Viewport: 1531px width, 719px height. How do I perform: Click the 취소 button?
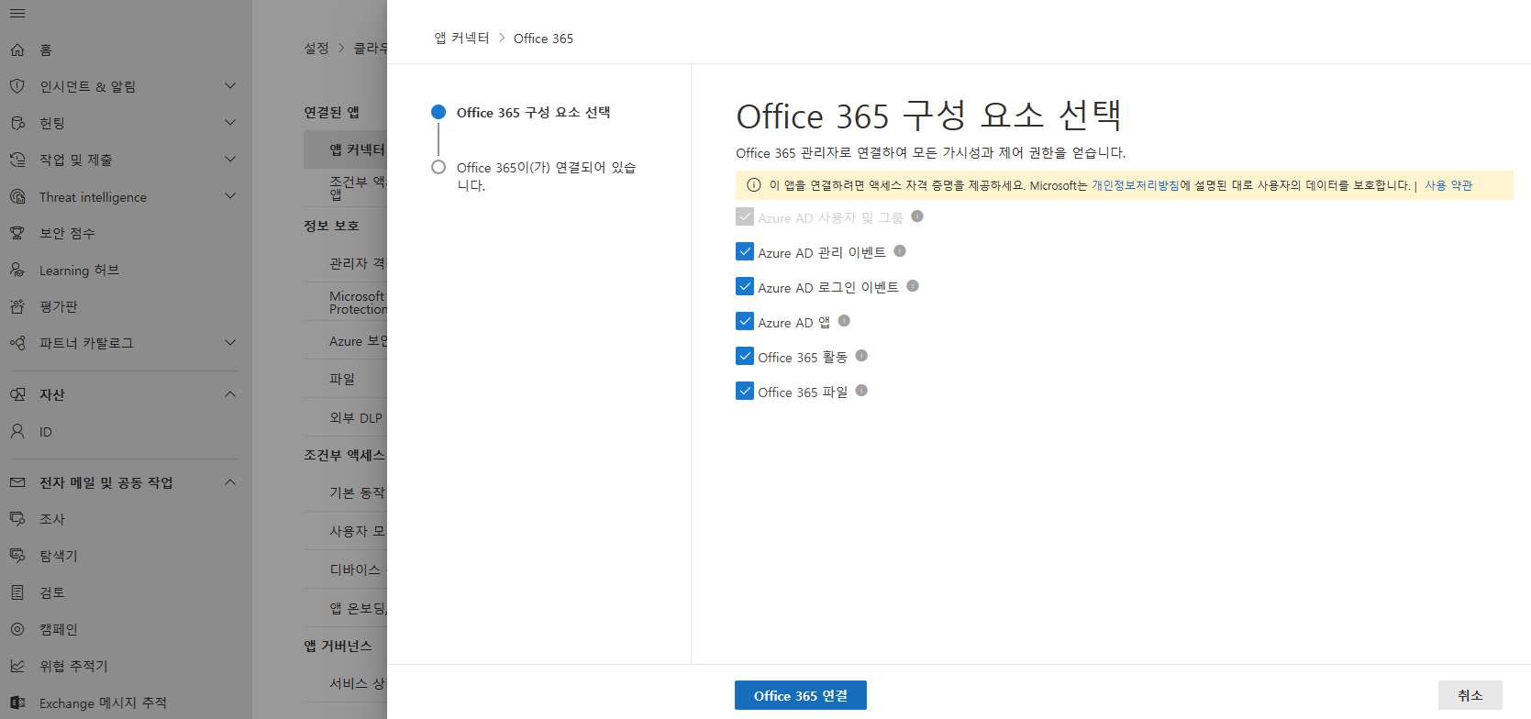point(1470,695)
